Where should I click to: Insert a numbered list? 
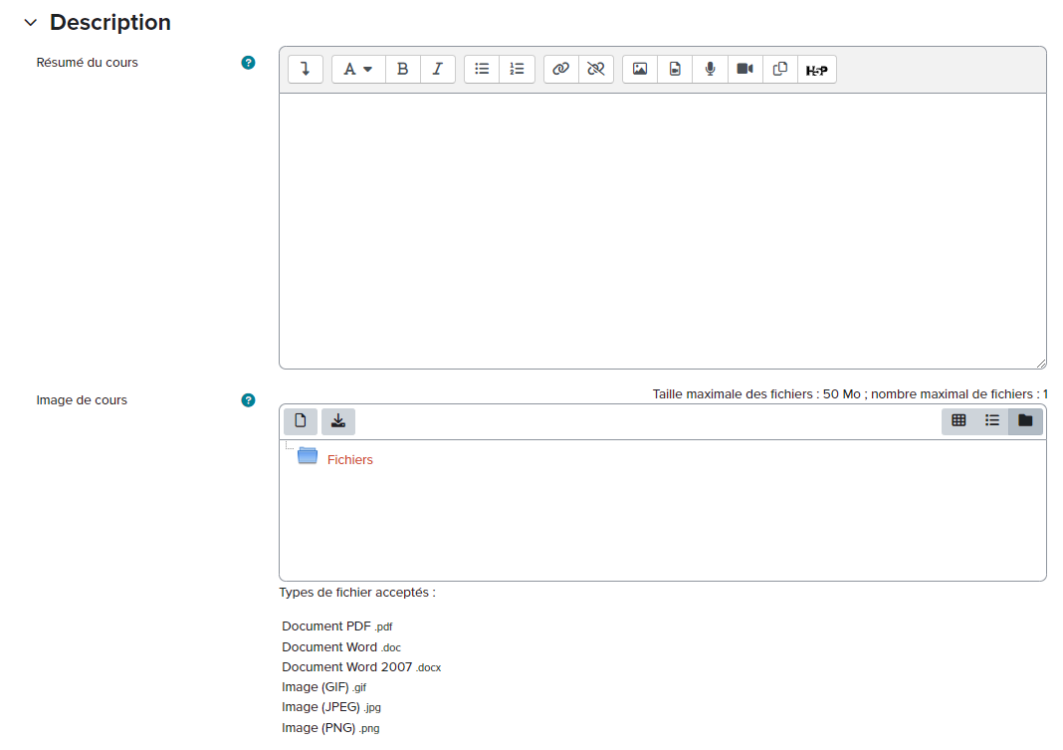517,70
